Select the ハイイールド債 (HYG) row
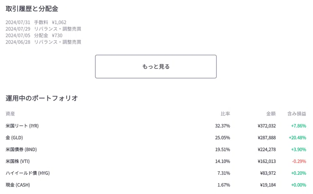Image resolution: width=313 pixels, height=194 pixels. pos(156,173)
